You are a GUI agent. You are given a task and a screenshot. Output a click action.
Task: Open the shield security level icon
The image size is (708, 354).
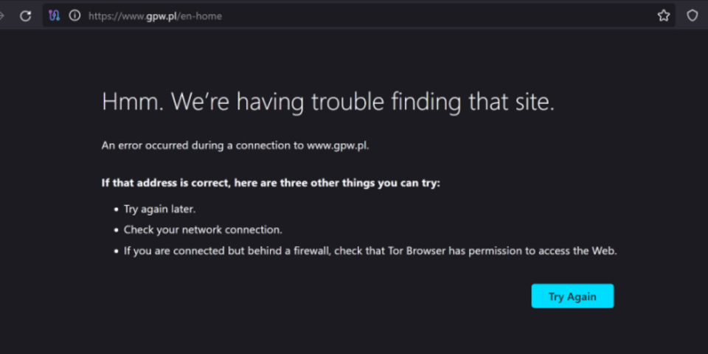pos(693,15)
